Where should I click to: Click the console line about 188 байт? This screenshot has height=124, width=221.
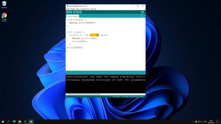coord(106,80)
